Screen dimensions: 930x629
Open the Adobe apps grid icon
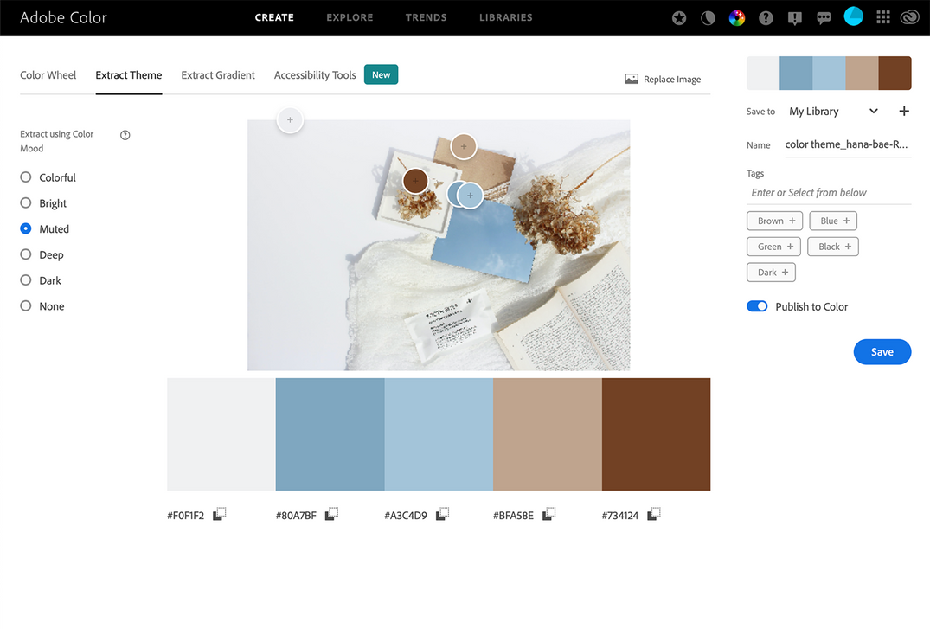(x=882, y=17)
